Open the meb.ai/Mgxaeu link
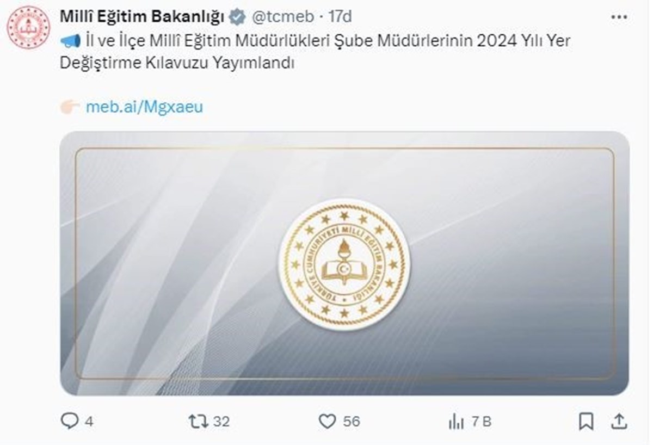The image size is (653, 445). tap(144, 106)
